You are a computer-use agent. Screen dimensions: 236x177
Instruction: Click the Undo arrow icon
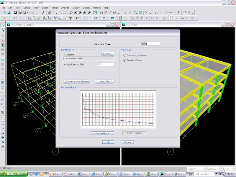tap(33, 13)
